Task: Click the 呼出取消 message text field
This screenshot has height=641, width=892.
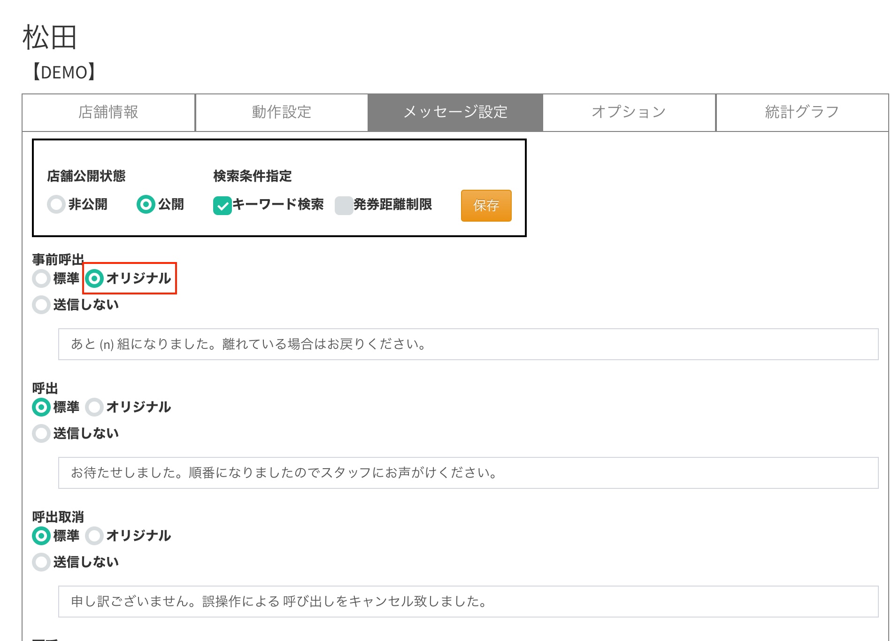Action: pos(468,602)
